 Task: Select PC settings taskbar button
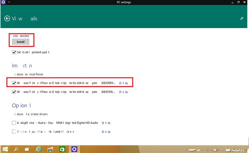click(74, 149)
